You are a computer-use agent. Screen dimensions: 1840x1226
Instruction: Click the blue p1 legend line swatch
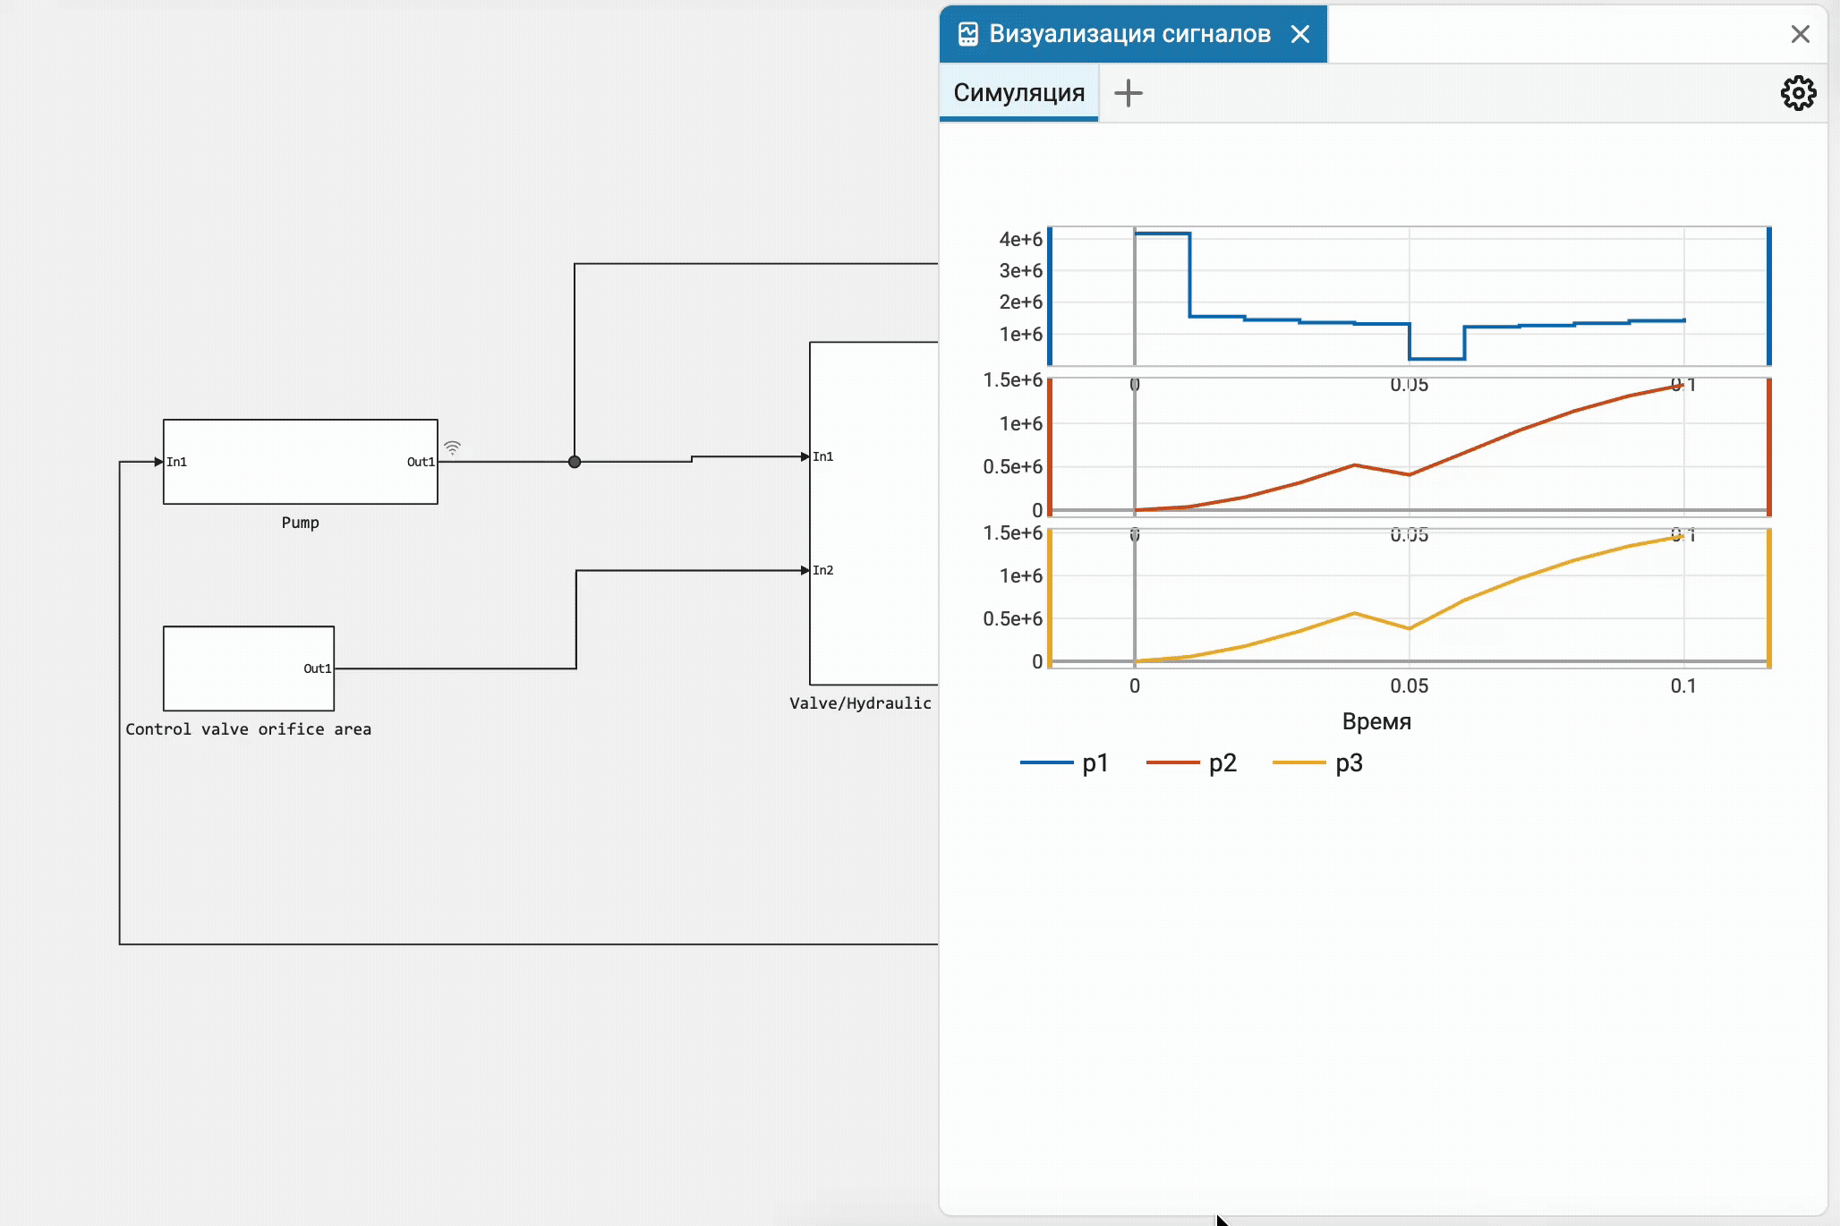(1046, 762)
